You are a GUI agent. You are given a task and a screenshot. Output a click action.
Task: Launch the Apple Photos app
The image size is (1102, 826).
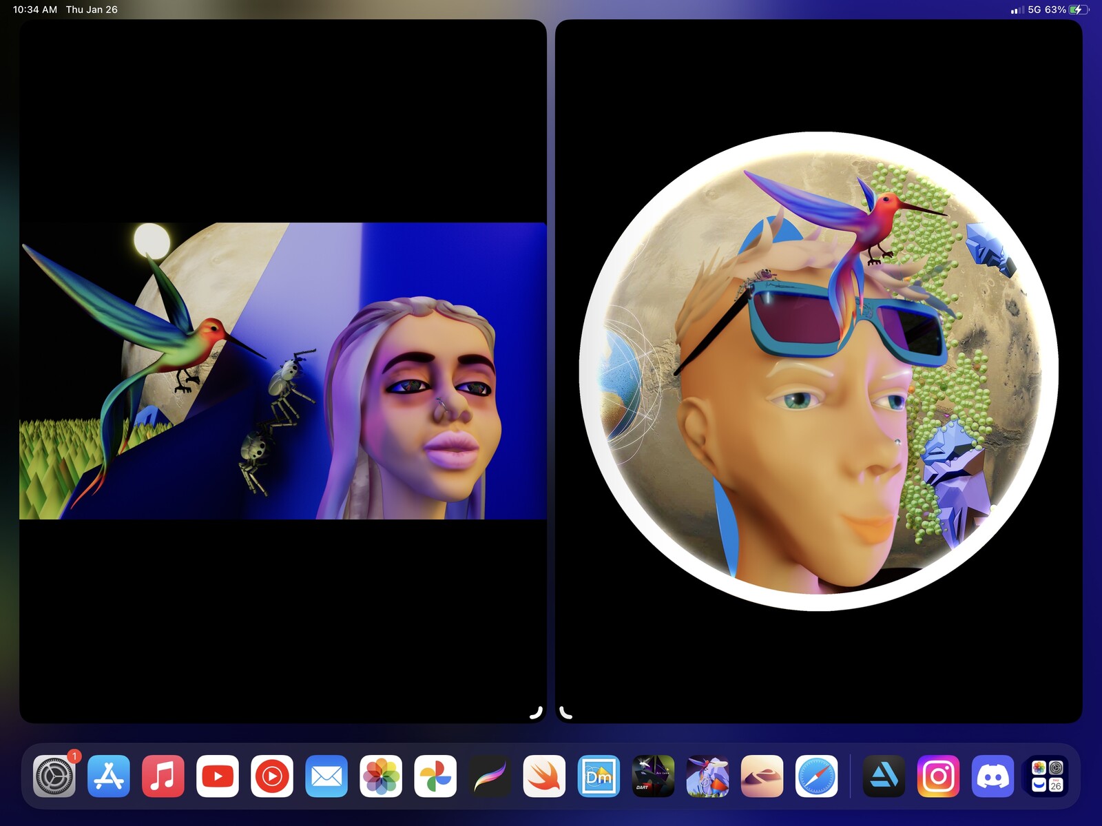(x=381, y=776)
